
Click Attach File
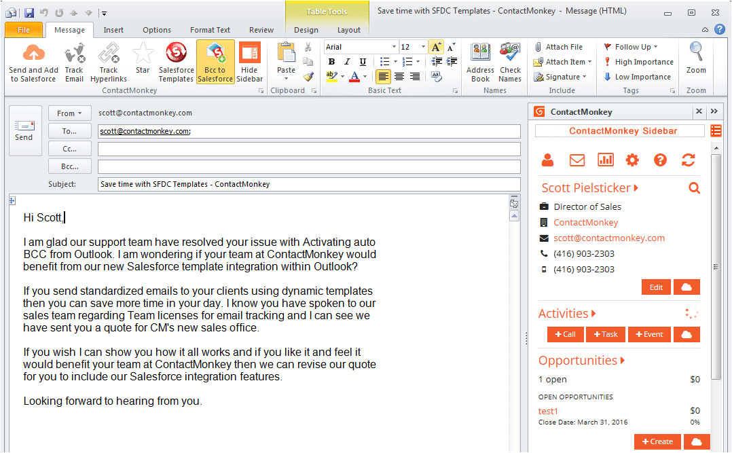(x=559, y=47)
